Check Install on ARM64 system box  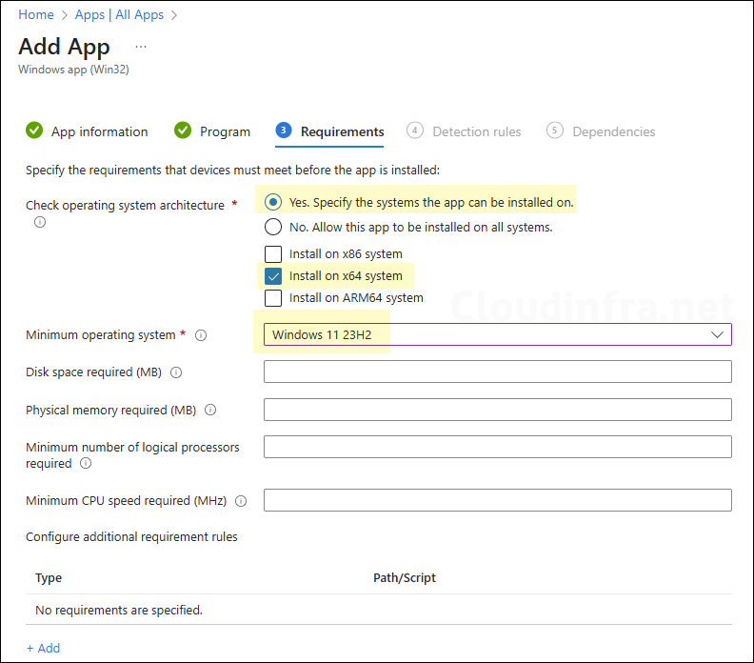[x=273, y=297]
